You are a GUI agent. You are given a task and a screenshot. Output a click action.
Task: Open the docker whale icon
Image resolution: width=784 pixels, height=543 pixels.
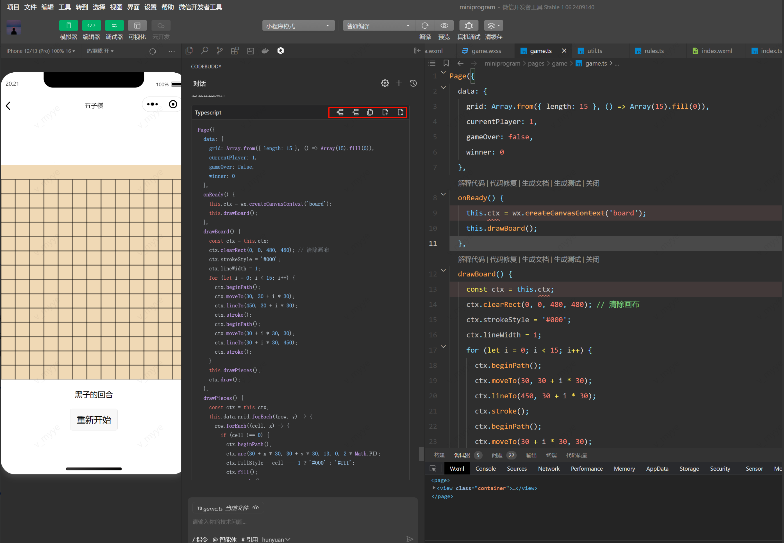(265, 51)
